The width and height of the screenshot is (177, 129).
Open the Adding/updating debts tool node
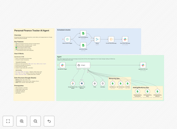coord(148,91)
